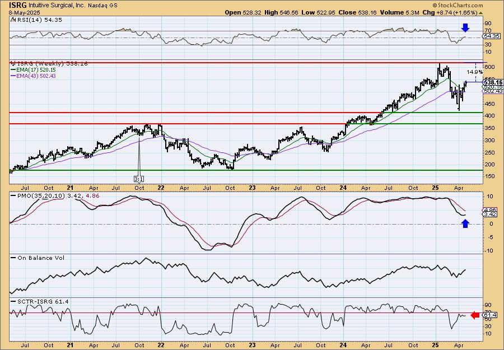Click the purple 502.43 tag on the price axis

(x=493, y=91)
